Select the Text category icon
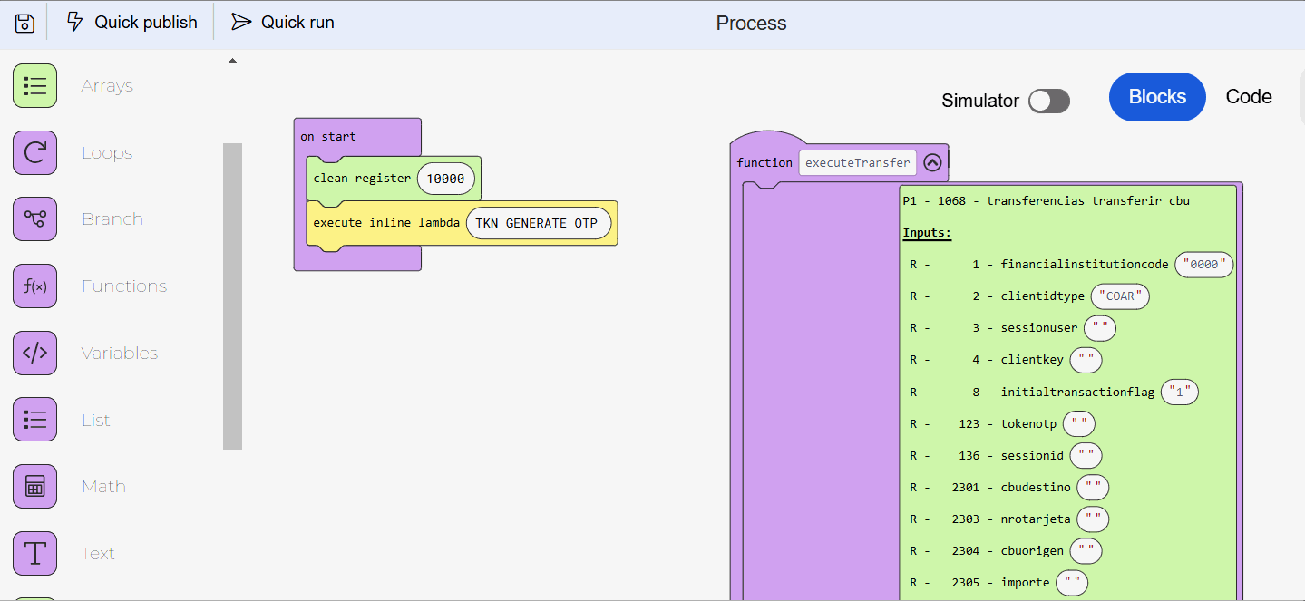The width and height of the screenshot is (1305, 601). pos(35,553)
